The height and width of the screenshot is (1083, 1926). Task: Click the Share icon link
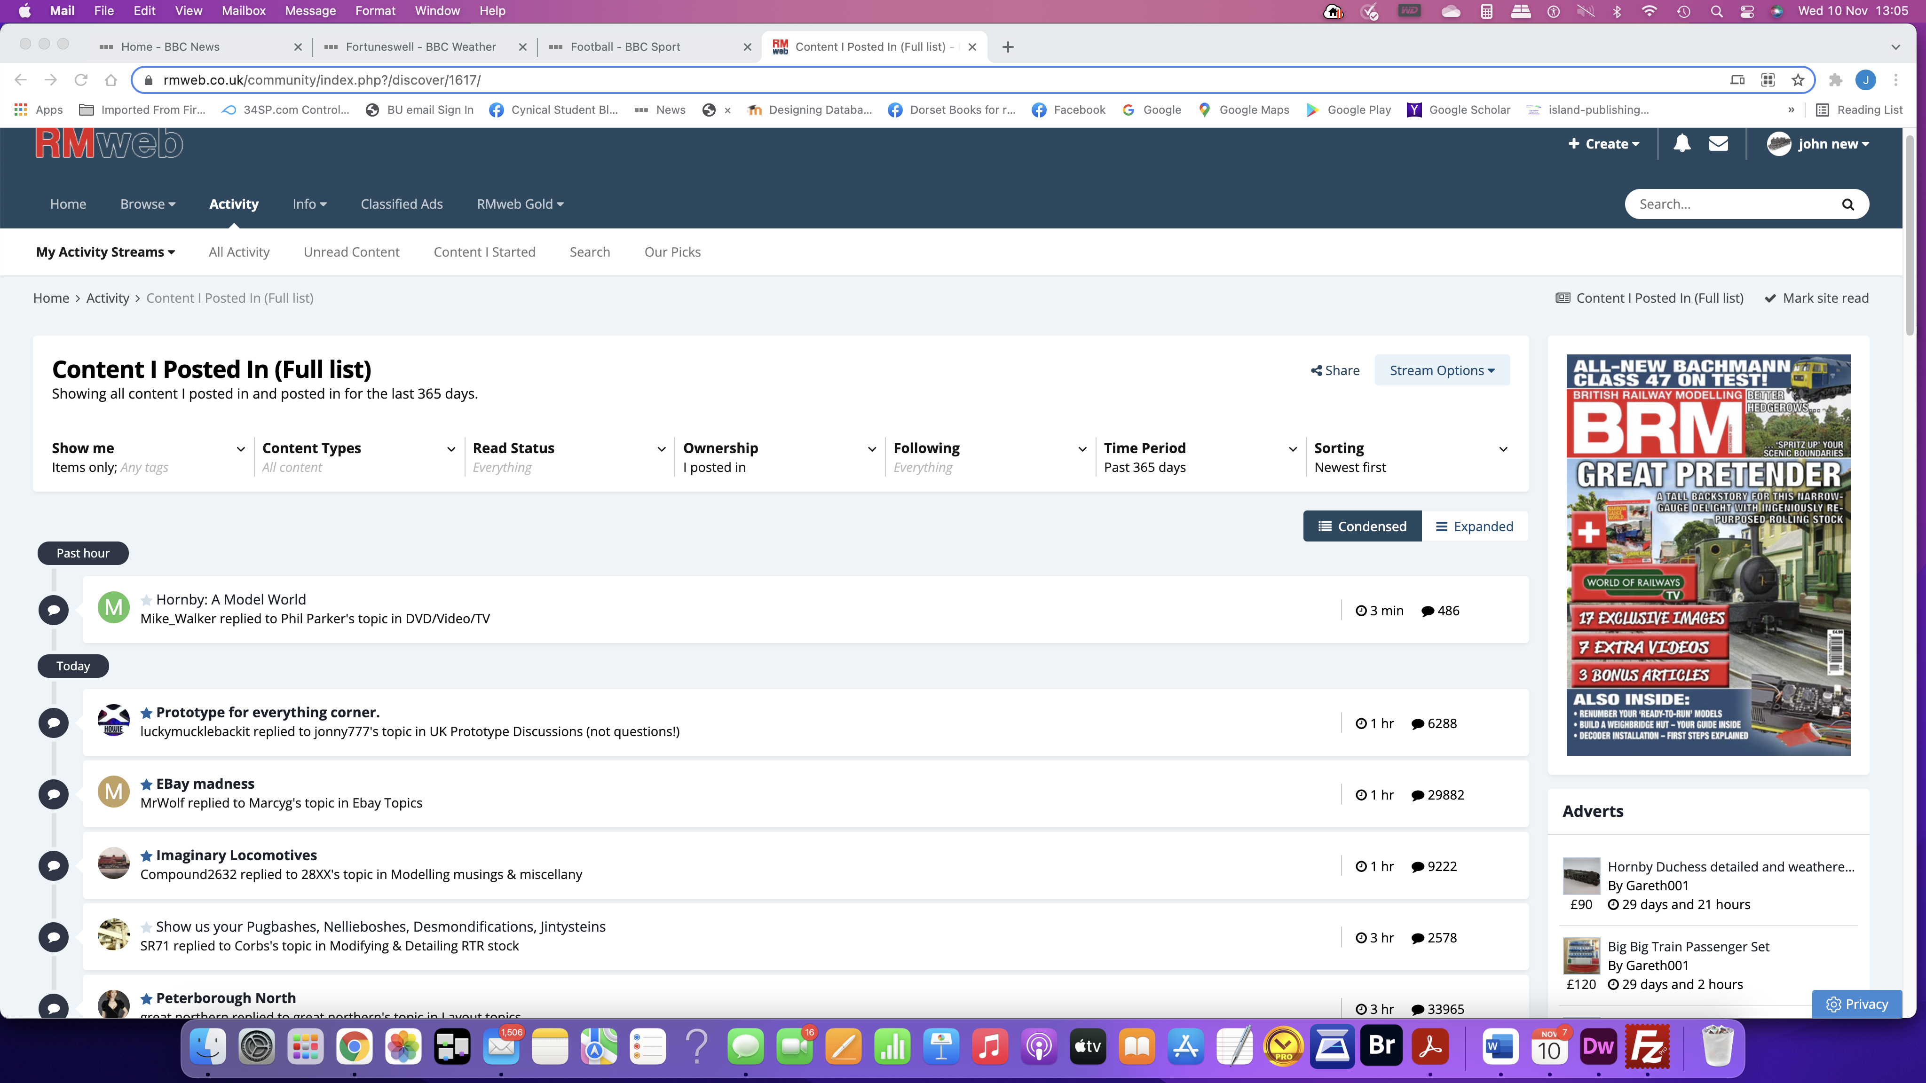(x=1335, y=370)
